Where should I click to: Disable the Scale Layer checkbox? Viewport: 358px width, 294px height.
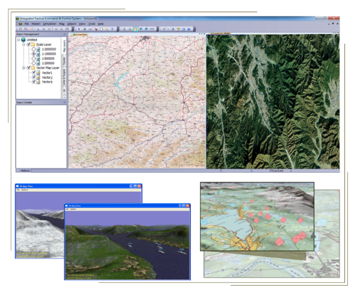point(29,45)
